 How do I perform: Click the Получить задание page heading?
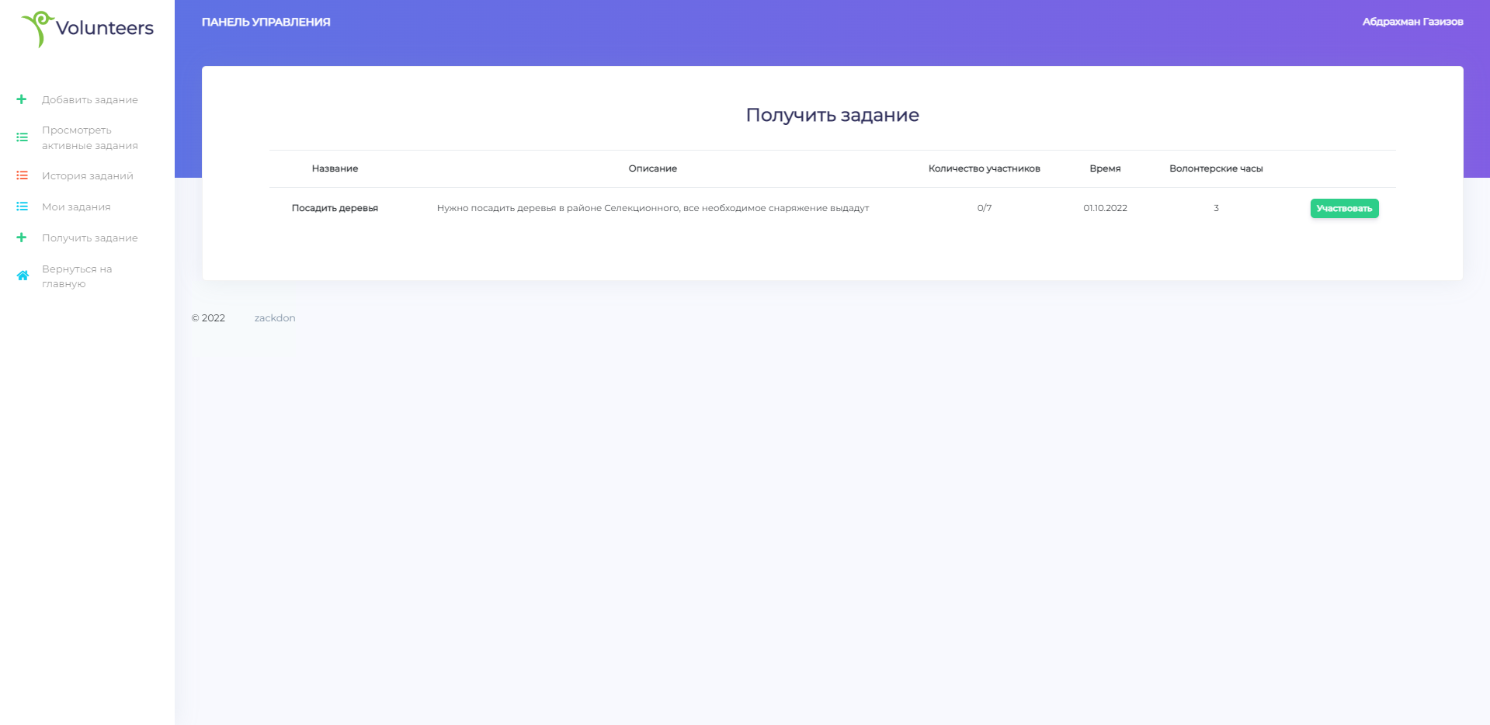pyautogui.click(x=832, y=115)
